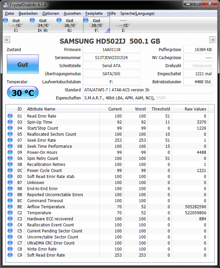Click the status orb for Power Cycle Count
The width and height of the screenshot is (220, 268).
pos(10,170)
